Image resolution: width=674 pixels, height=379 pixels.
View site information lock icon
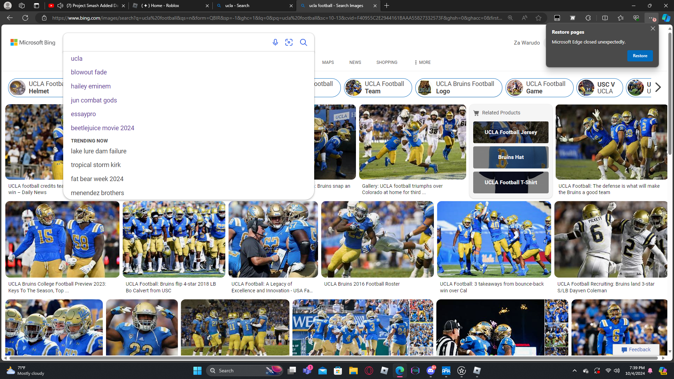coord(44,18)
